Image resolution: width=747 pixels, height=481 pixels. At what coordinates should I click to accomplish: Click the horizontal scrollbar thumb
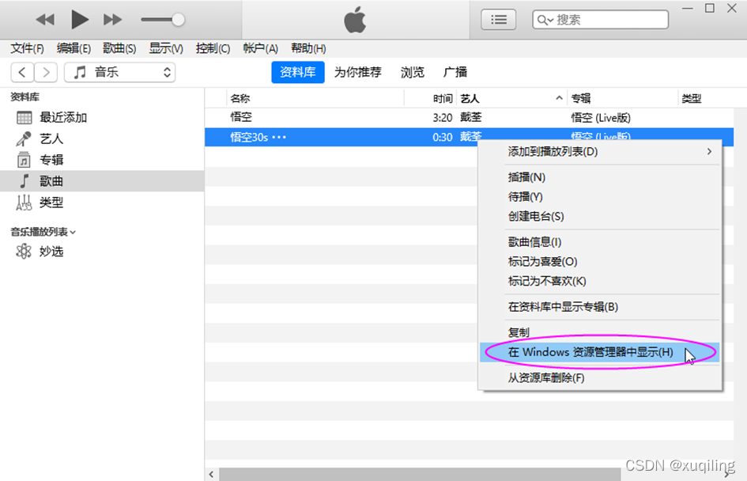point(420,475)
